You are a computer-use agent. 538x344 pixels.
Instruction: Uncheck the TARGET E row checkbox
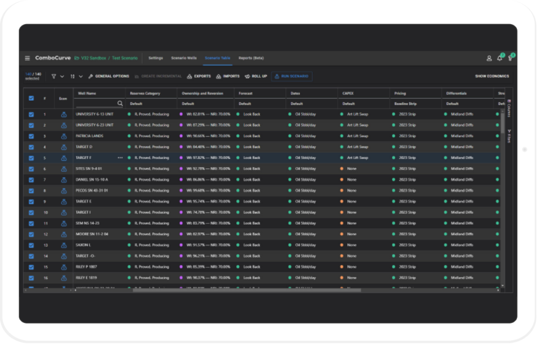(x=31, y=202)
